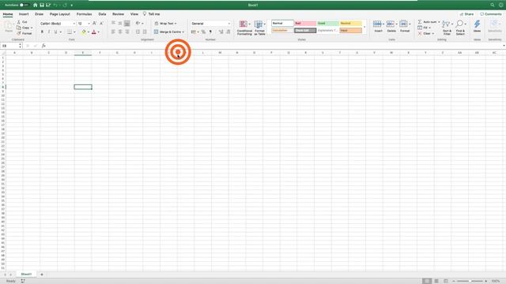This screenshot has width=506, height=284.
Task: Open the View tab
Action: tap(134, 14)
